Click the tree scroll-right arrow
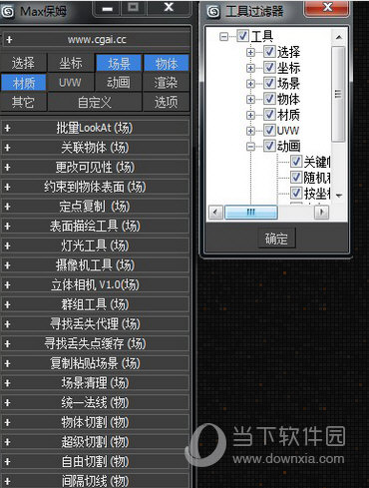Screen dimensions: 369x488 point(321,212)
